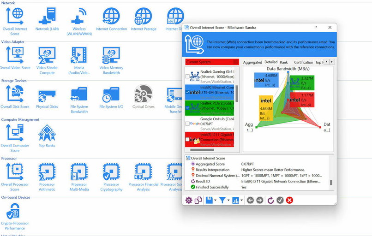Open File System Bandwidth benchmark
This screenshot has height=236, width=372.
pos(79,99)
